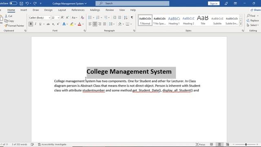261x147 pixels.
Task: Toggle Strikethrough formatting
Action: pyautogui.click(x=48, y=24)
